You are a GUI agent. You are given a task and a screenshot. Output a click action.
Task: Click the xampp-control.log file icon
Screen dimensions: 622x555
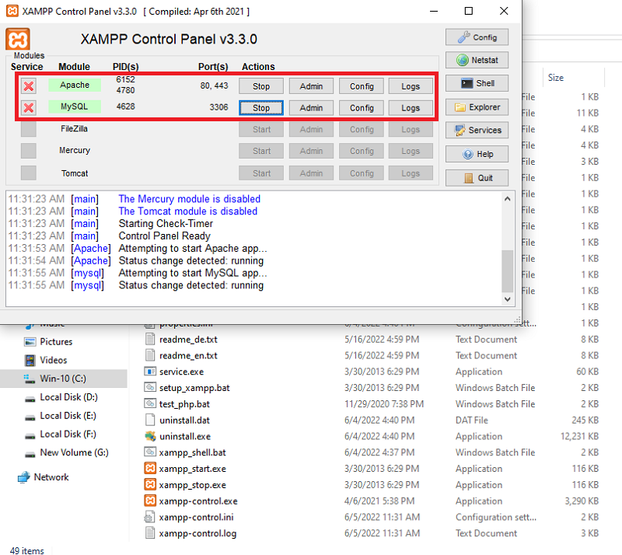[150, 533]
